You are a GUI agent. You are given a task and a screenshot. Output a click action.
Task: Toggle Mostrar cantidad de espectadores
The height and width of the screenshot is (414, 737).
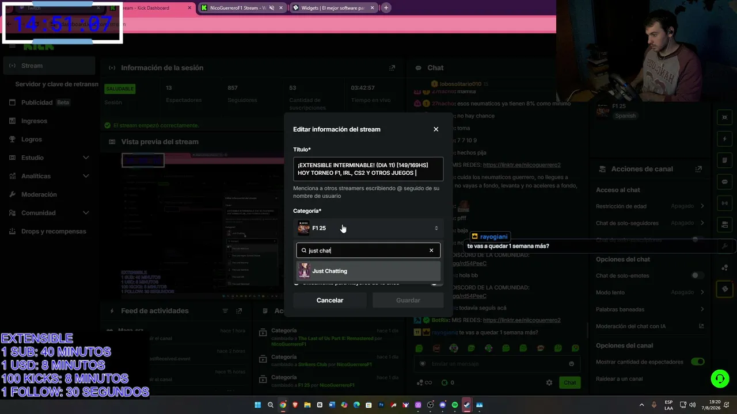pyautogui.click(x=698, y=362)
